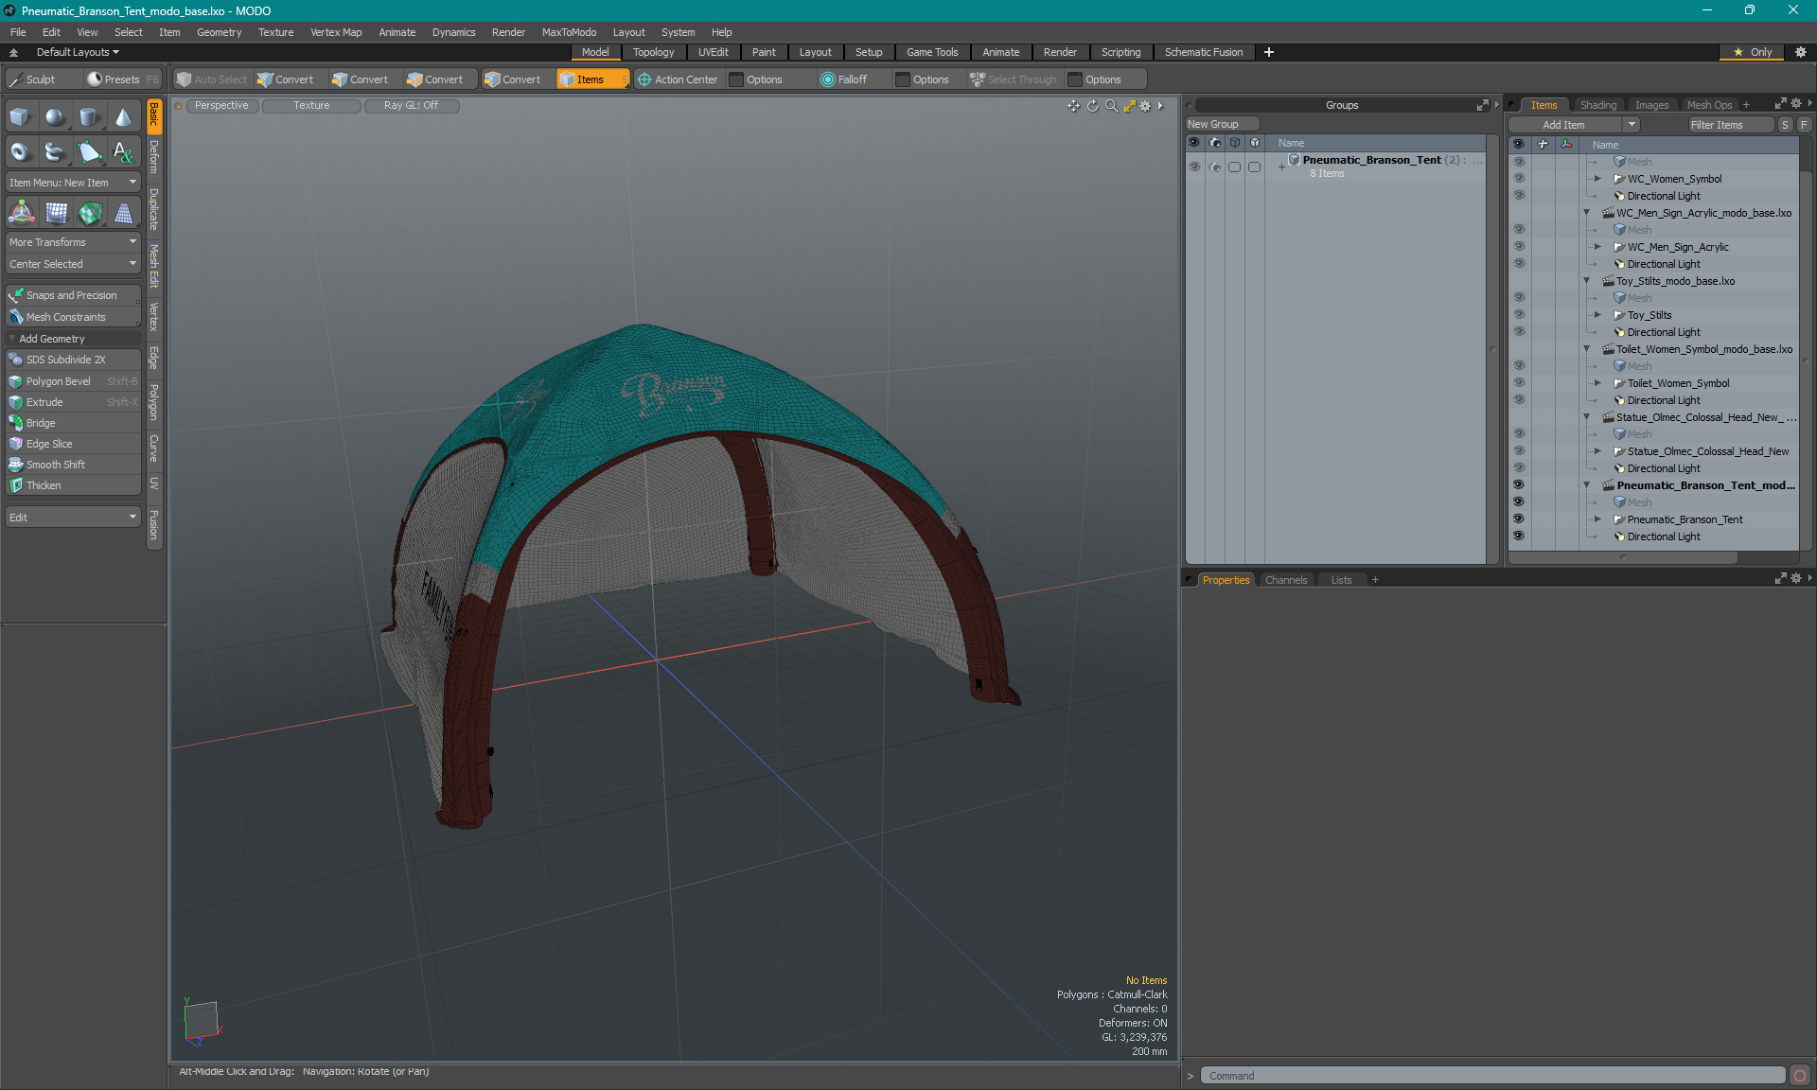
Task: Click the Smooth Shift tool
Action: (73, 465)
